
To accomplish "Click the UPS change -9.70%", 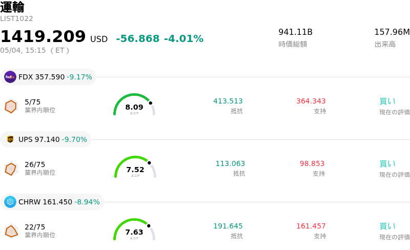I will (74, 139).
